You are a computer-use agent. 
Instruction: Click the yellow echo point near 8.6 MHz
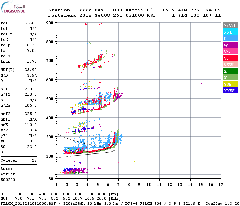point(135,161)
